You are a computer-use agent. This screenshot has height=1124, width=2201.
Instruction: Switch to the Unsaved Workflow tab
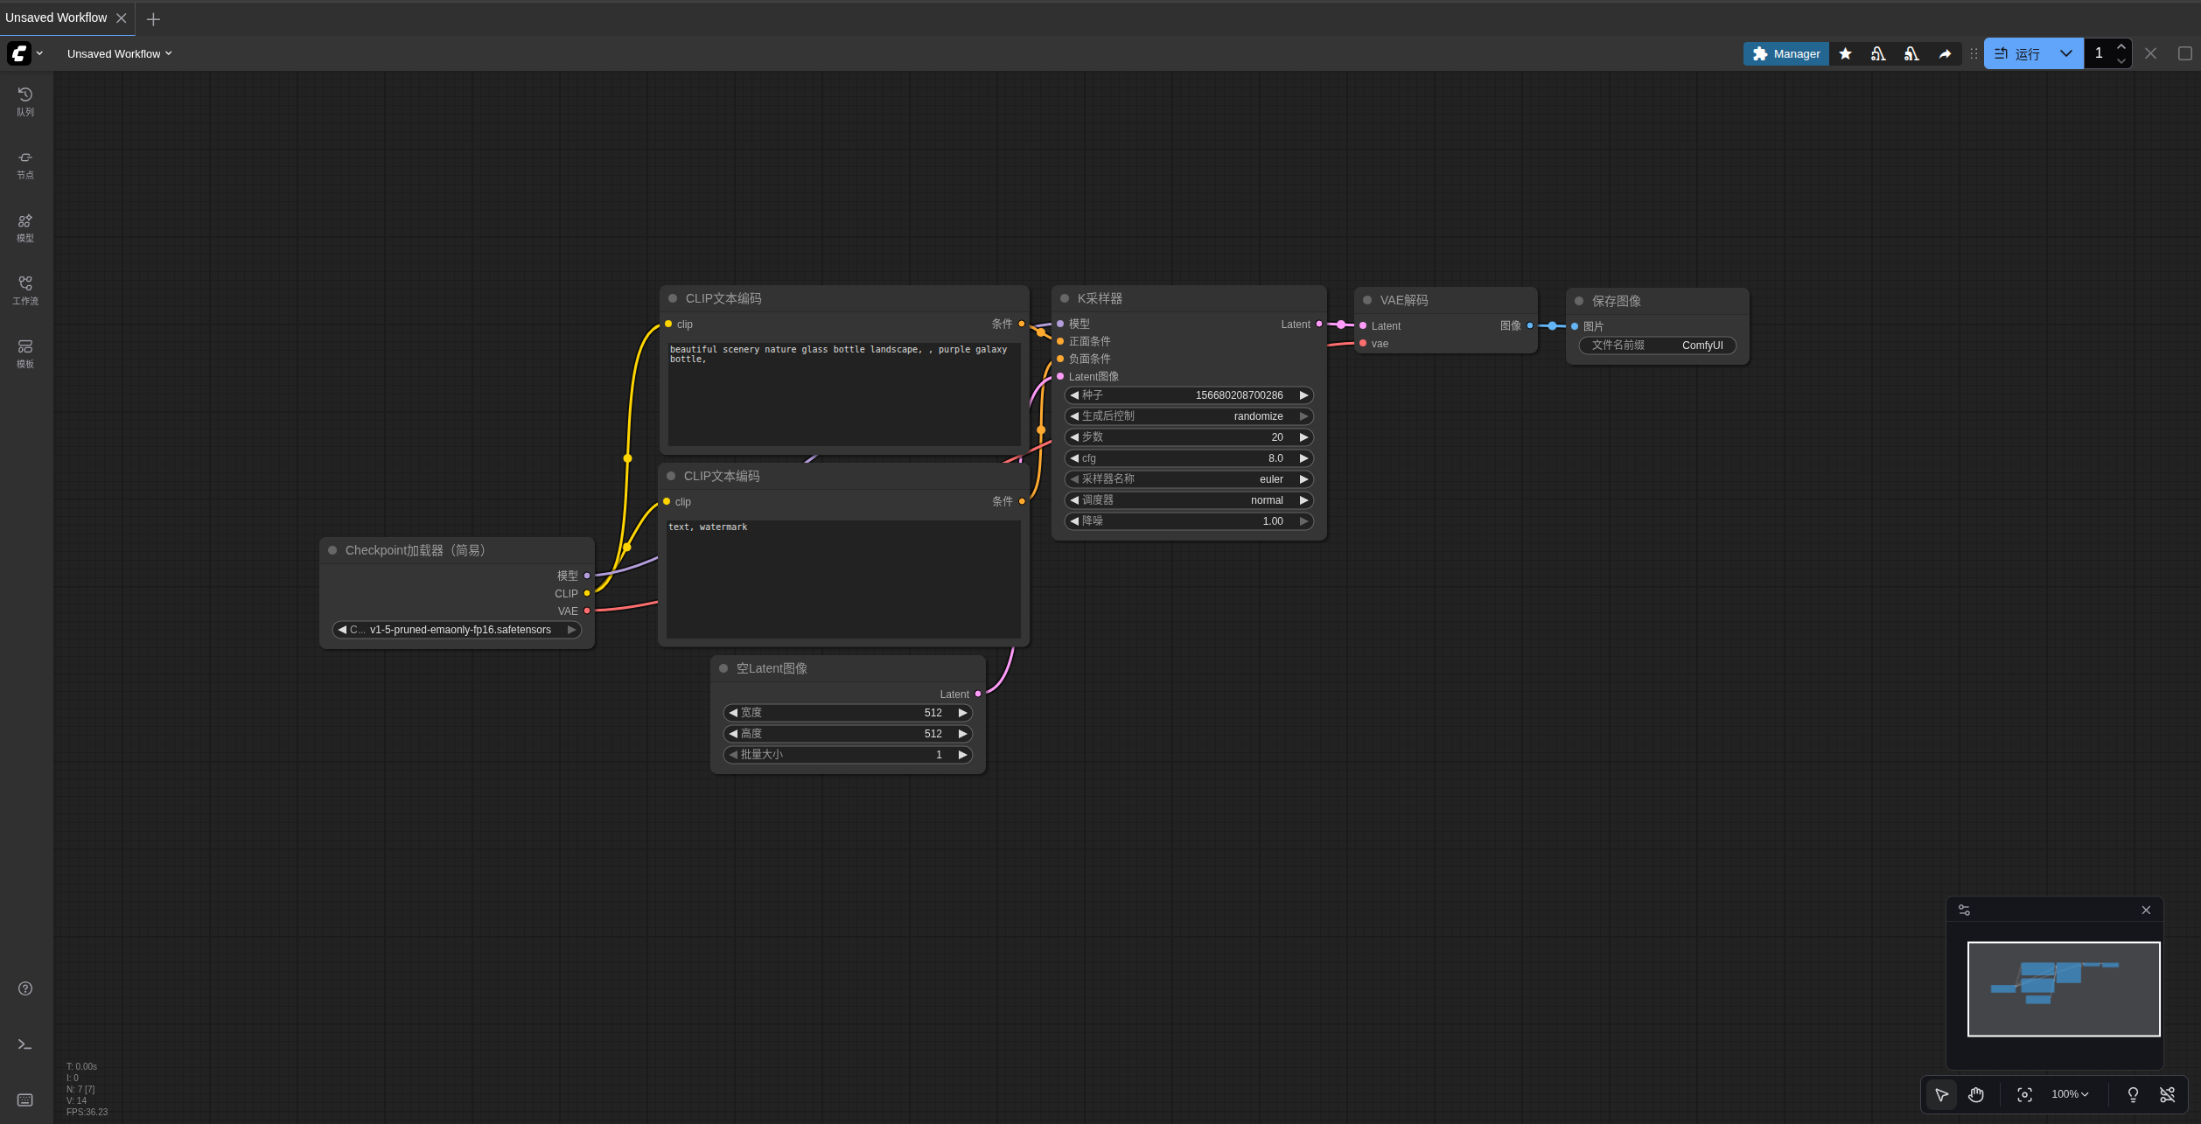[56, 17]
